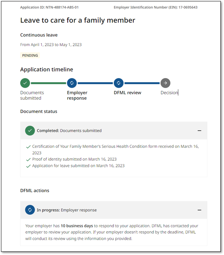The image size is (224, 255).
Task: Collapse the Completed: Documents submitted section
Action: (x=200, y=131)
